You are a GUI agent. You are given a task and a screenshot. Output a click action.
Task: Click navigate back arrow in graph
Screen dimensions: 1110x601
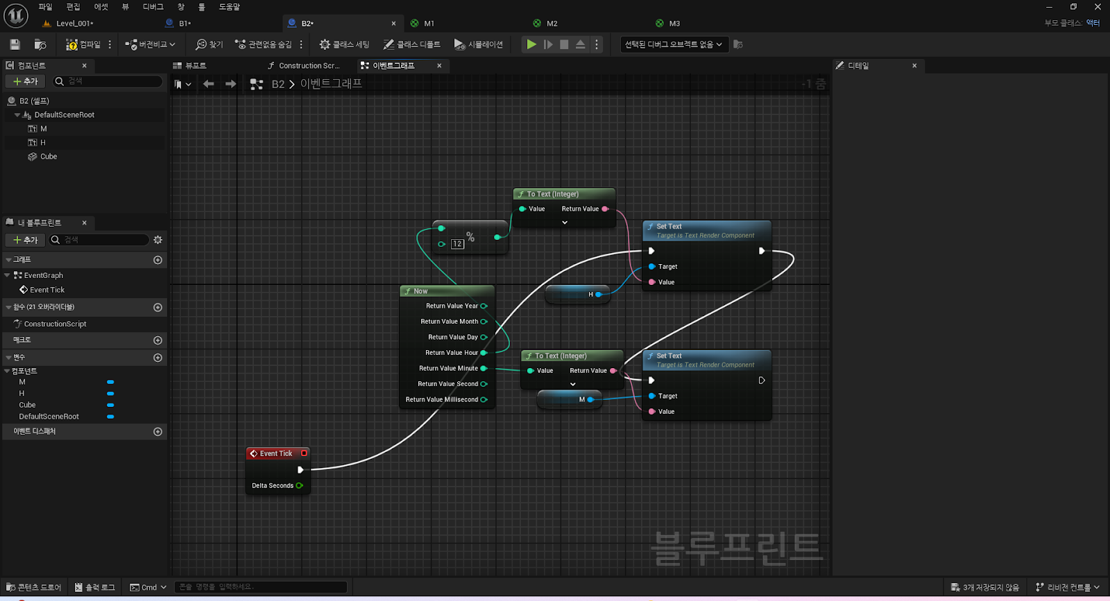pos(208,84)
